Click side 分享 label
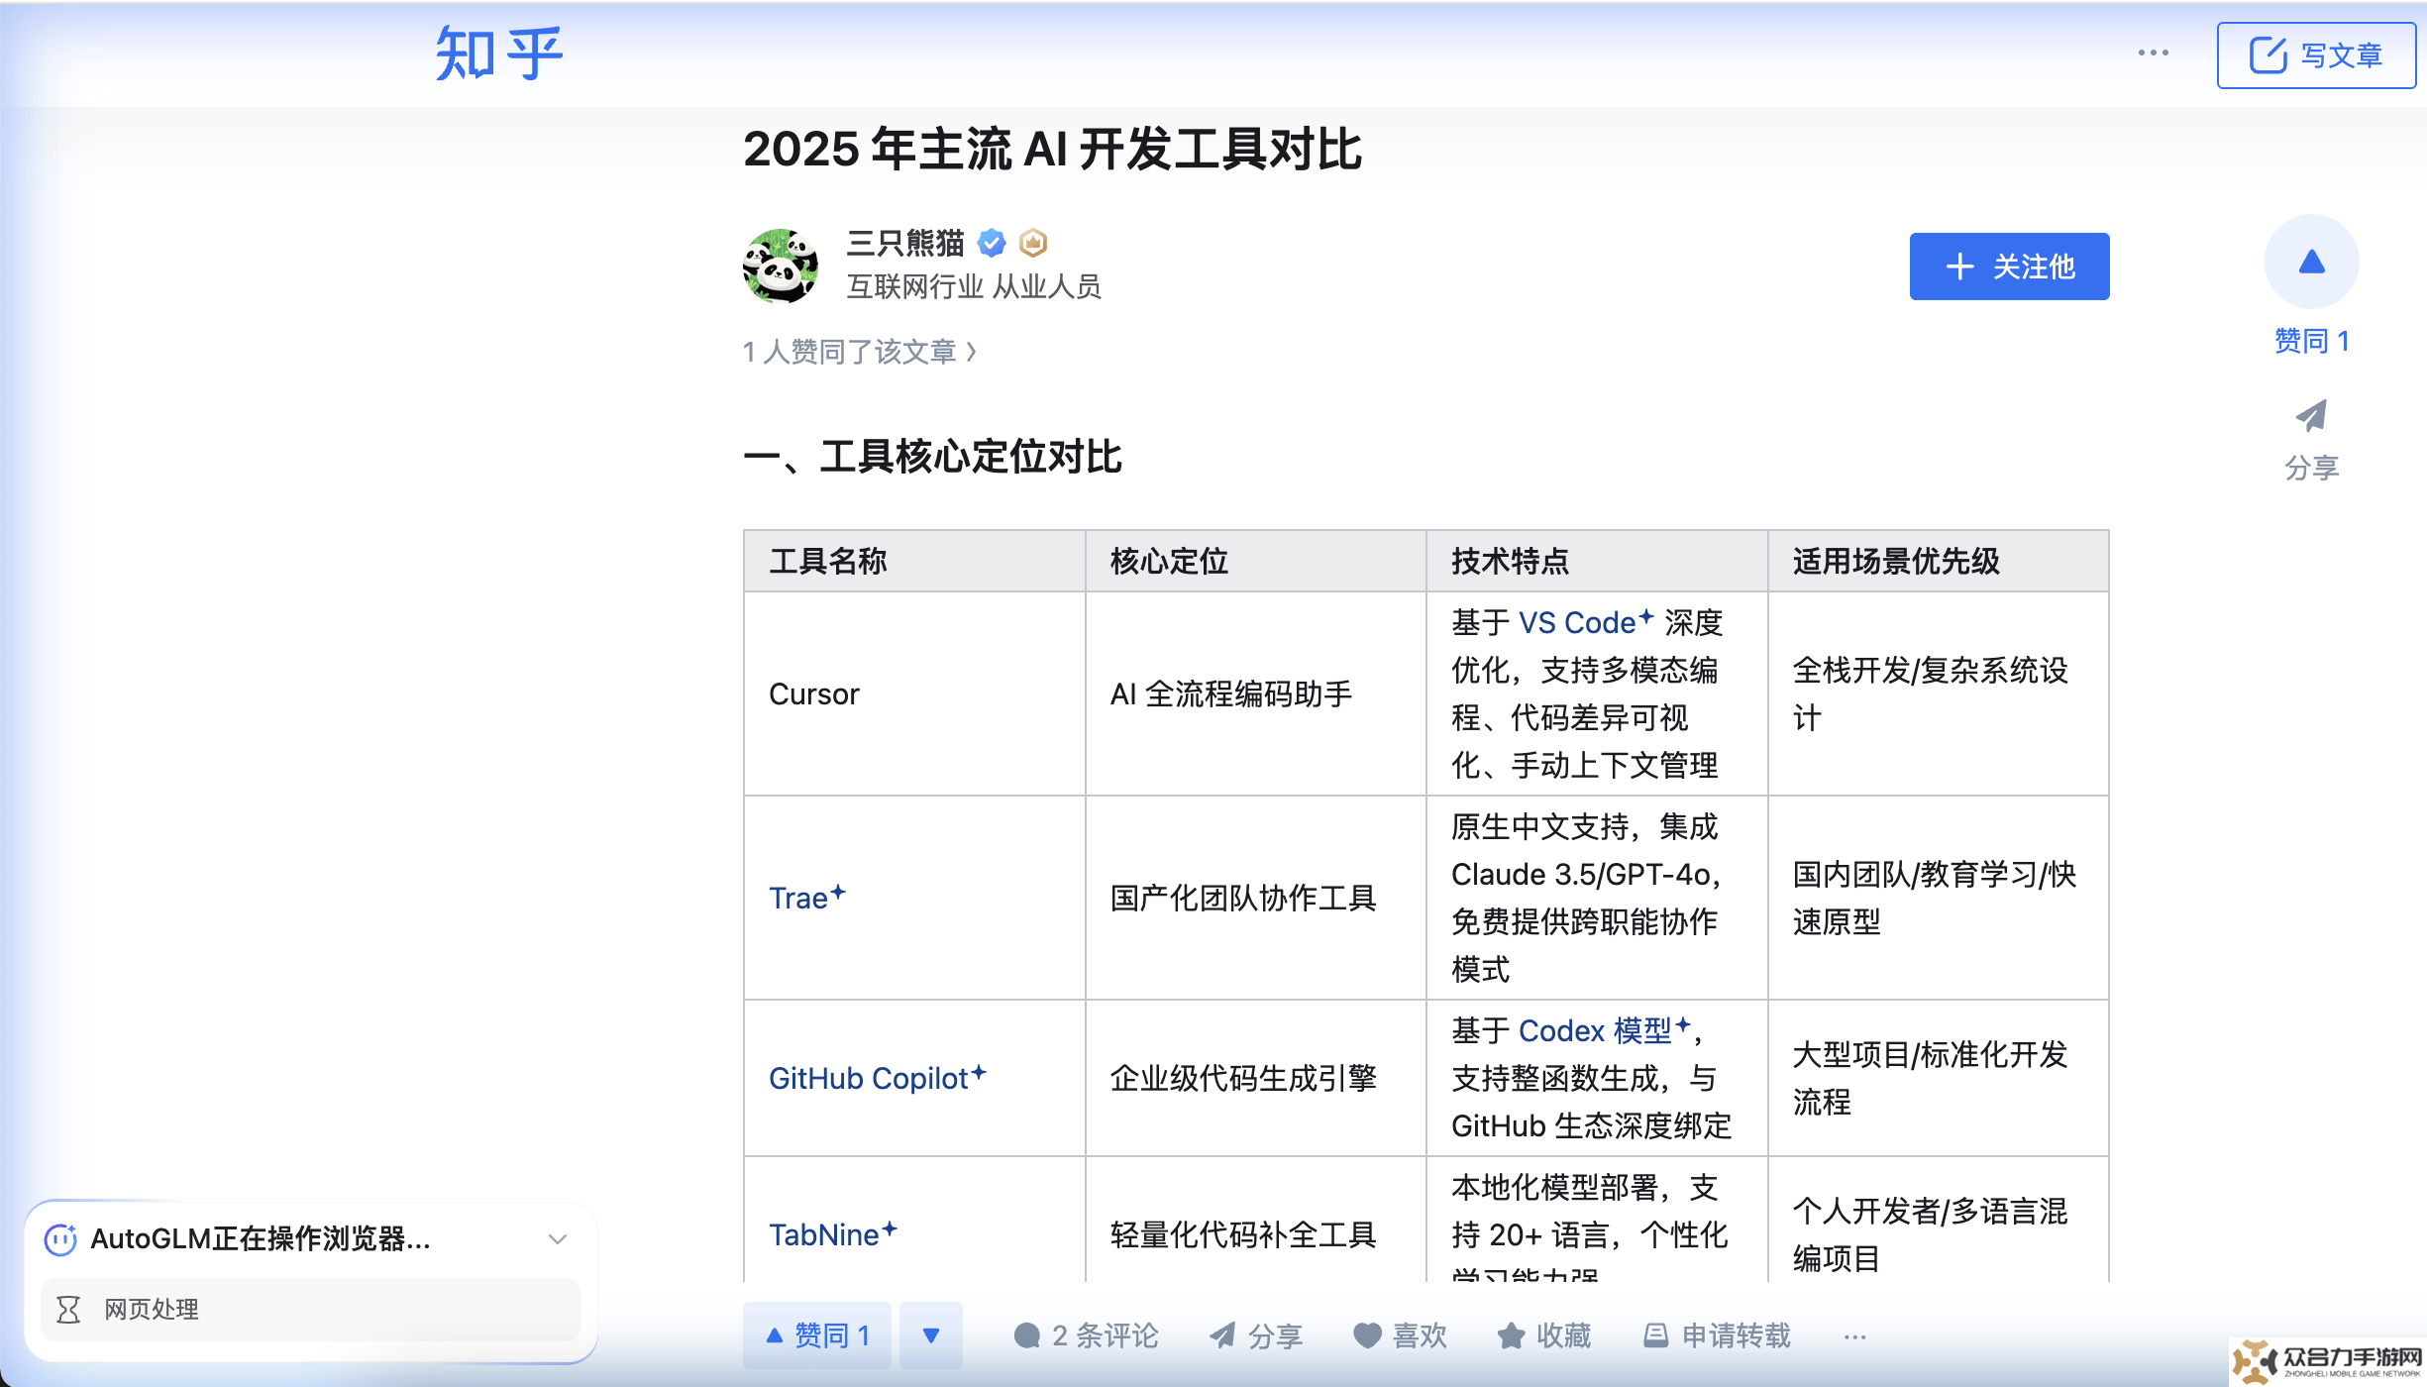Screen dimensions: 2427x1387 [x=2311, y=468]
